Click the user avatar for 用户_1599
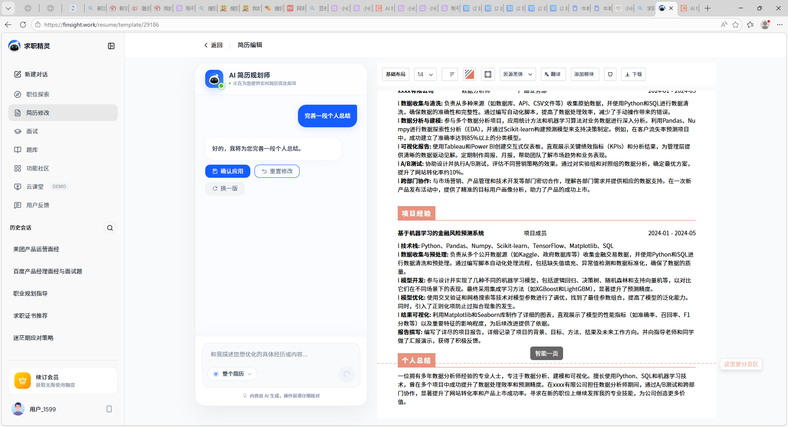The width and height of the screenshot is (788, 427). click(x=18, y=409)
